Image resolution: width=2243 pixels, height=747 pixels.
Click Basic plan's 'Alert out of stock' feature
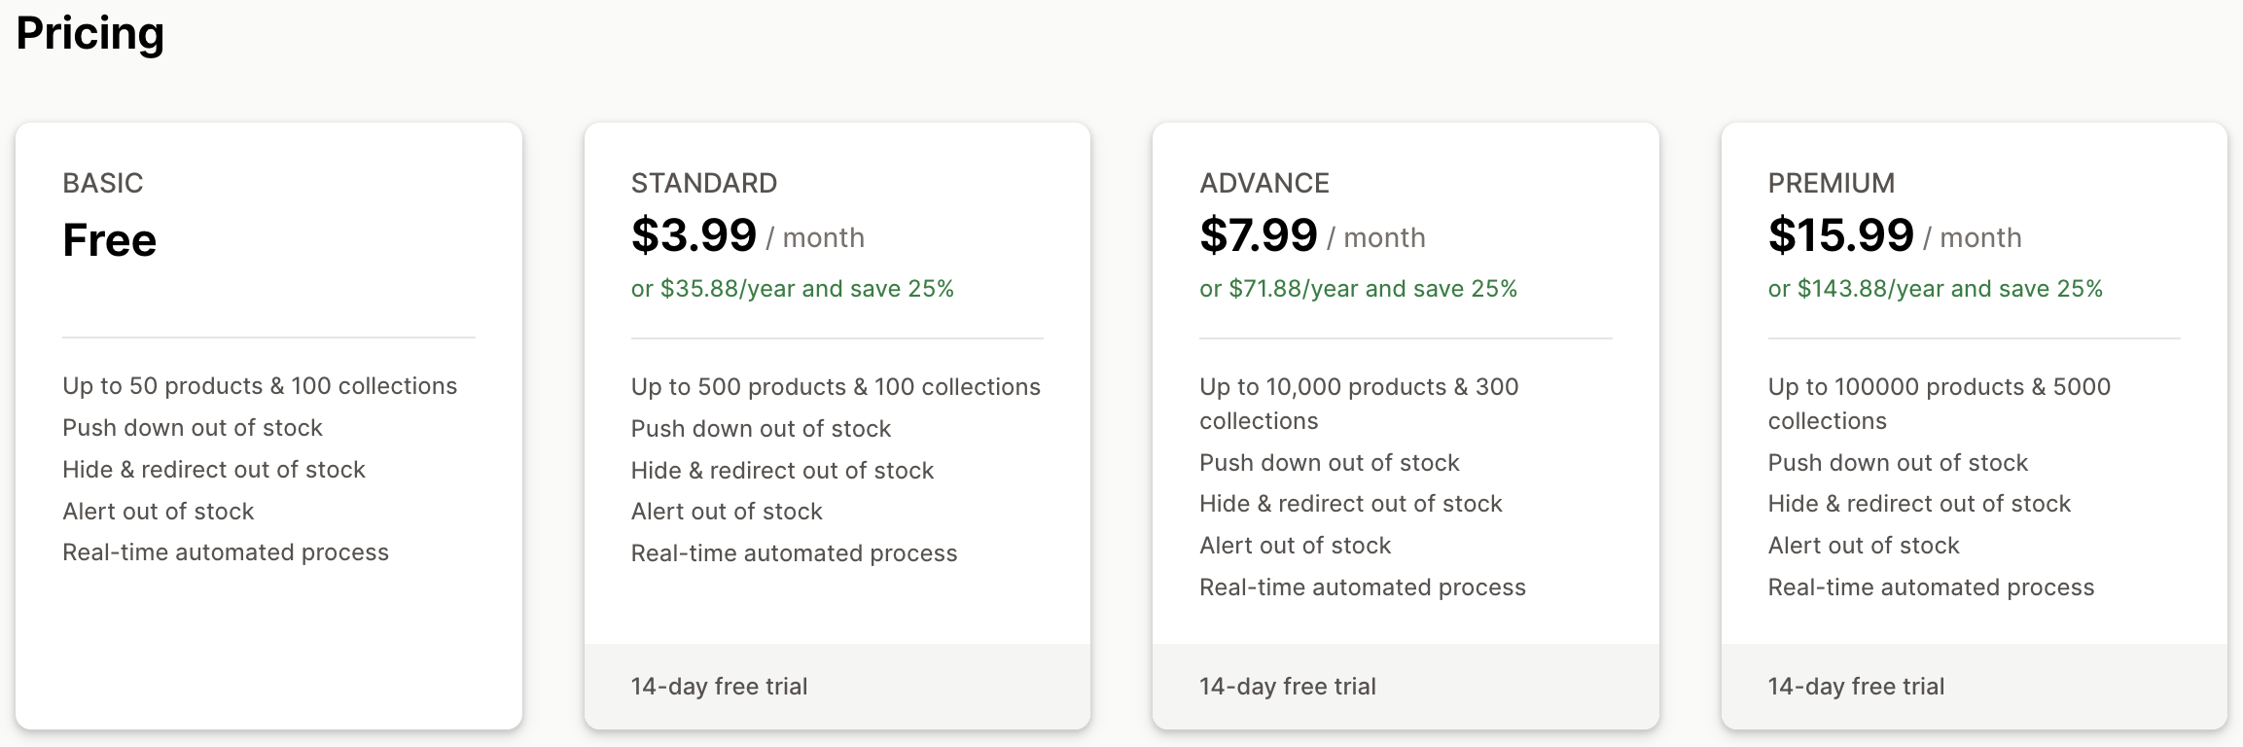(x=159, y=512)
